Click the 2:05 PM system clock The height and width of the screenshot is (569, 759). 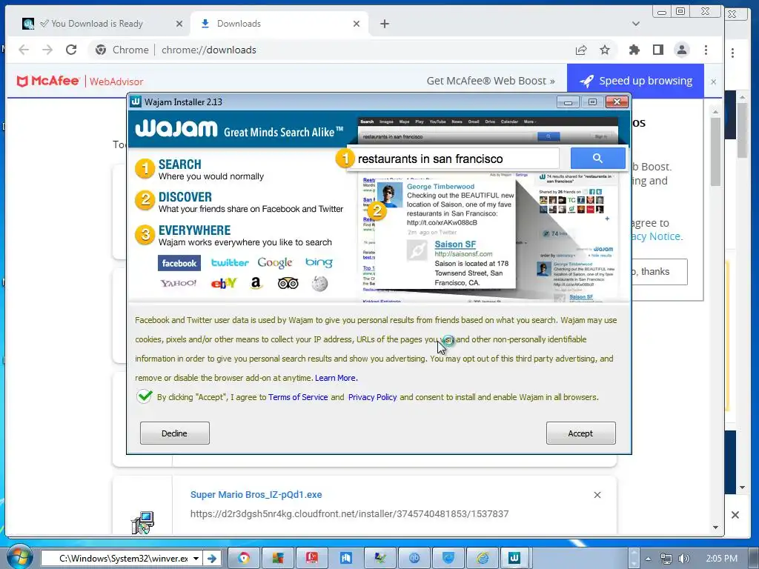(721, 559)
